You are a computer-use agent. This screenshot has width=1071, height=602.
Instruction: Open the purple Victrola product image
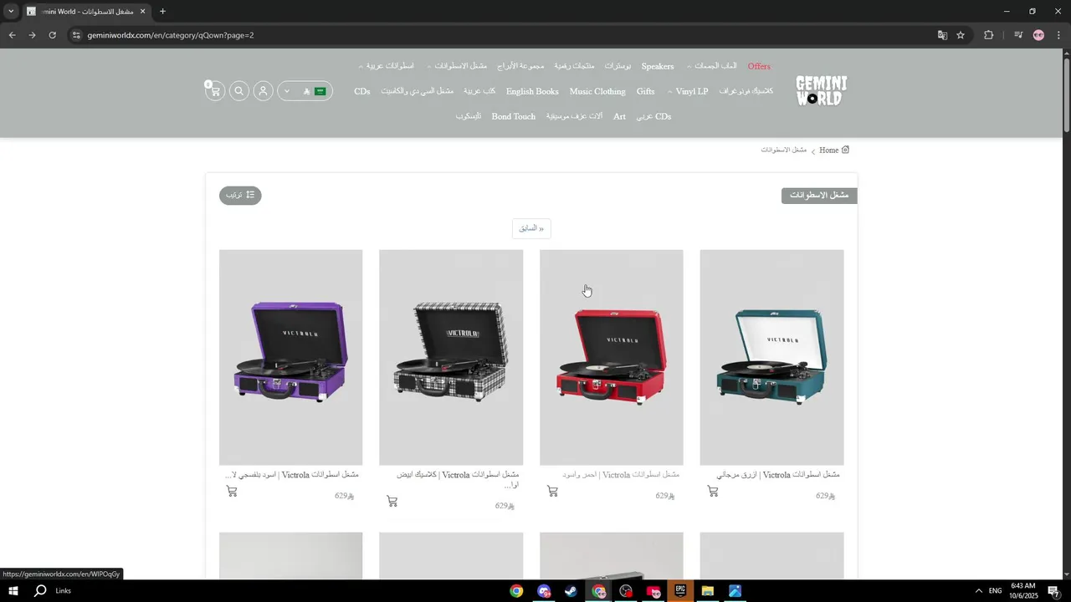(x=291, y=357)
